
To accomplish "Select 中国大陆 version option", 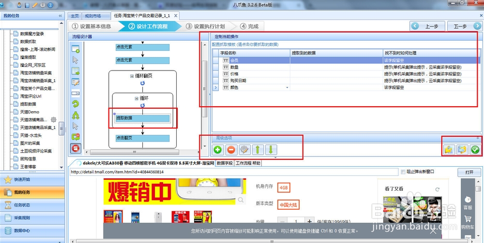I will pos(288,204).
